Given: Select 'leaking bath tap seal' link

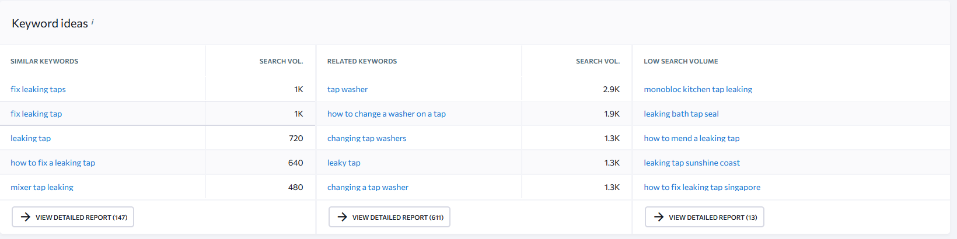Looking at the screenshot, I should pos(681,114).
